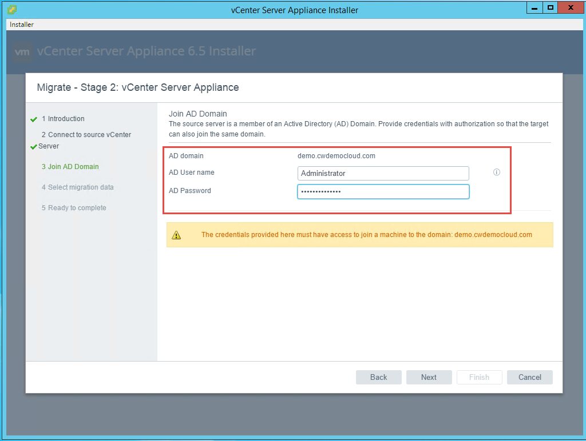Click the info icon beside AD User name
586x441 pixels.
pyautogui.click(x=496, y=172)
